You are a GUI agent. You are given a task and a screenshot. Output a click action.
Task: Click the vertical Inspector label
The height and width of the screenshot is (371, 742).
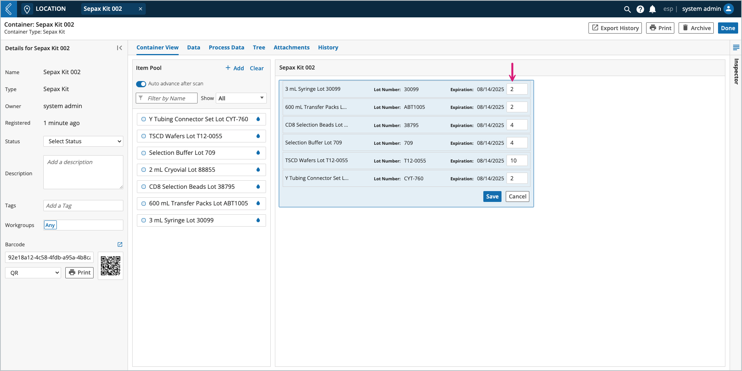coord(736,71)
